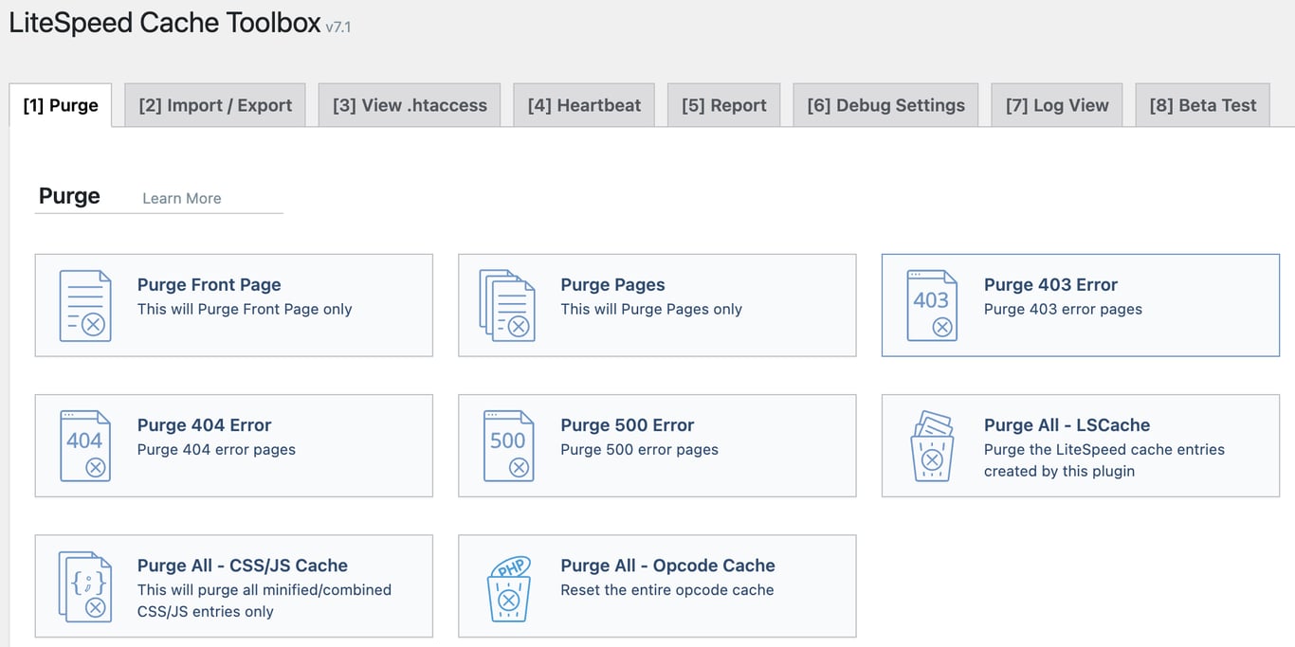The width and height of the screenshot is (1295, 647).
Task: Click the LSCache trash bin icon
Action: 932,445
